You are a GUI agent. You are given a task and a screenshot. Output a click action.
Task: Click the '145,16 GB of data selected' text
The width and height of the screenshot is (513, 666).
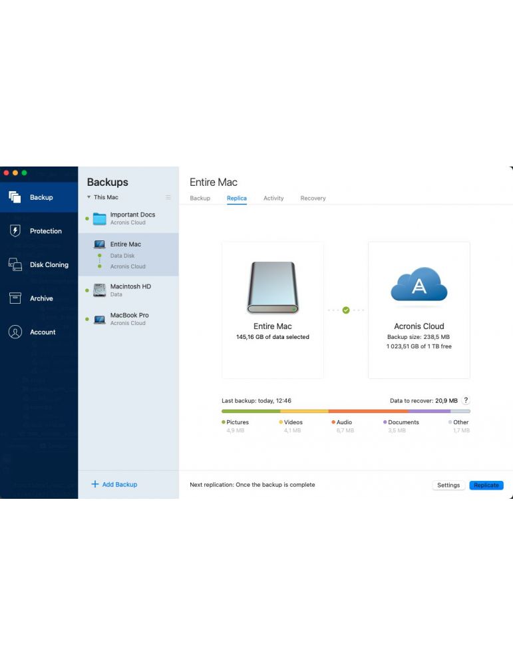(272, 337)
